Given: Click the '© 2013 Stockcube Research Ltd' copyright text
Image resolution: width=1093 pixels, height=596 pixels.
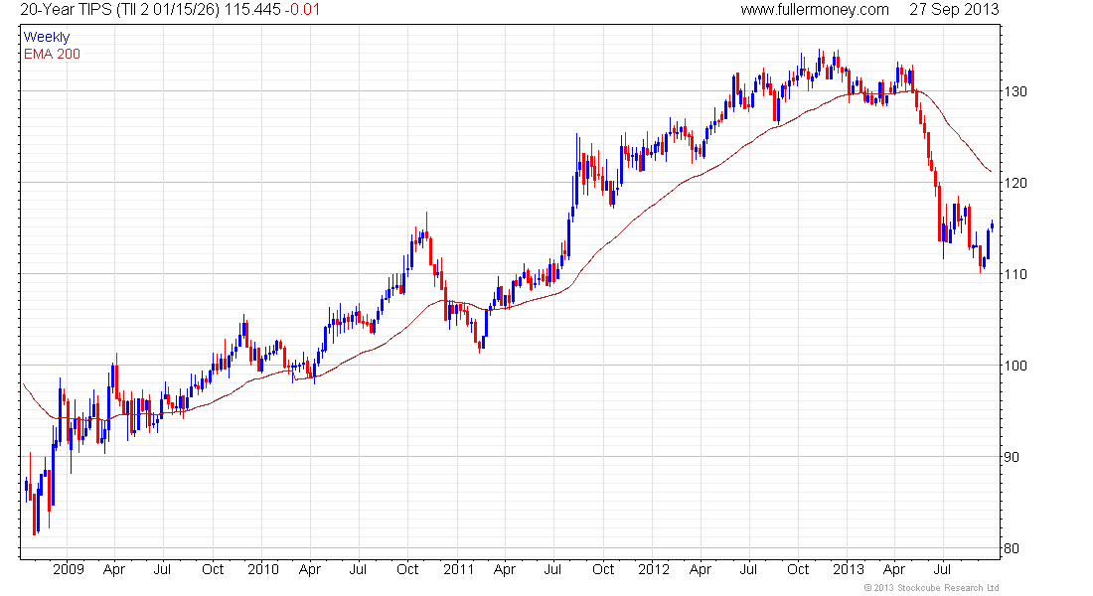Looking at the screenshot, I should coord(931,588).
